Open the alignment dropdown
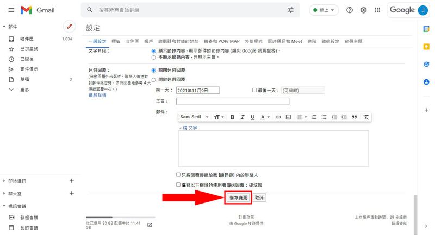Image resolution: width=435 pixels, height=235 pixels. 302,117
